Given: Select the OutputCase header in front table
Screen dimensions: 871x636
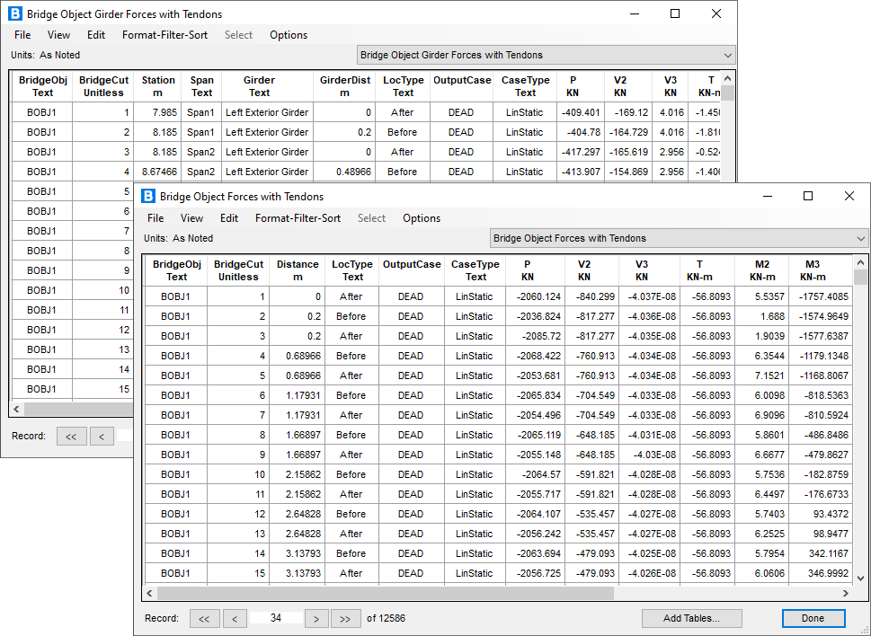Looking at the screenshot, I should [x=412, y=270].
